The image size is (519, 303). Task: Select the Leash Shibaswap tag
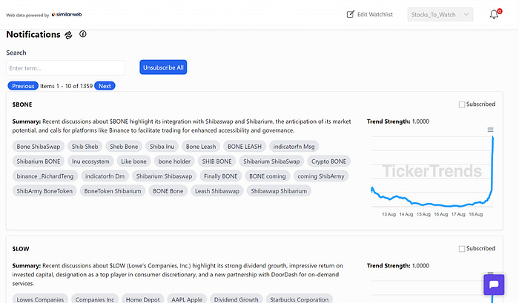click(216, 191)
